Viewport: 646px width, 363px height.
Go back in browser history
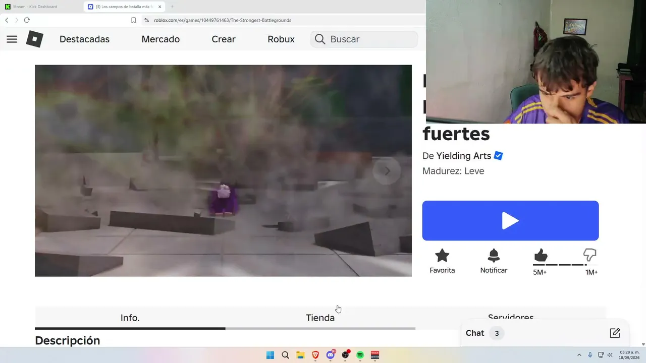click(x=7, y=20)
